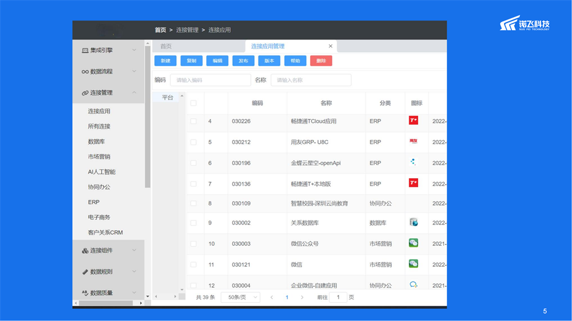Open 市场营销 in the sidebar
The image size is (572, 321).
click(x=99, y=157)
